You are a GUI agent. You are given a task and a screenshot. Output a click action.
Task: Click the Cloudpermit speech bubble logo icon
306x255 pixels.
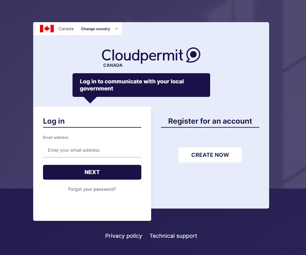click(x=193, y=55)
